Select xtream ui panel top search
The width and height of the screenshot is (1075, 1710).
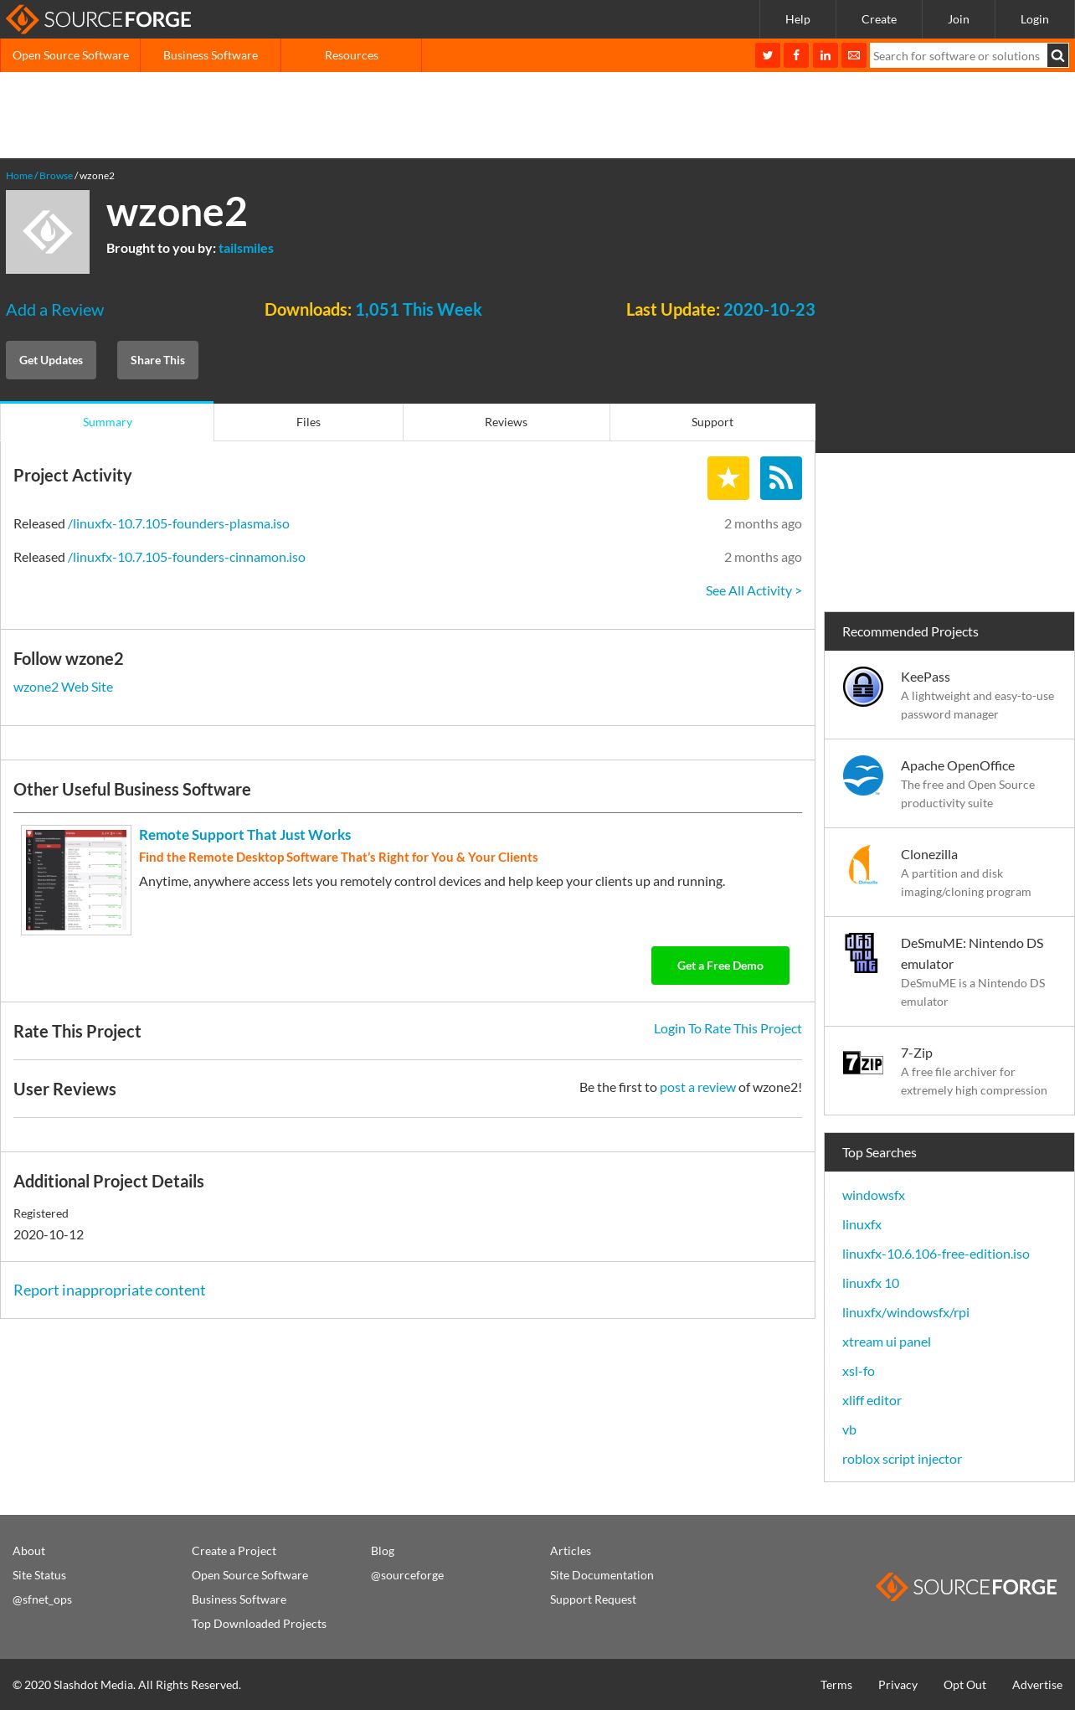pyautogui.click(x=887, y=1342)
